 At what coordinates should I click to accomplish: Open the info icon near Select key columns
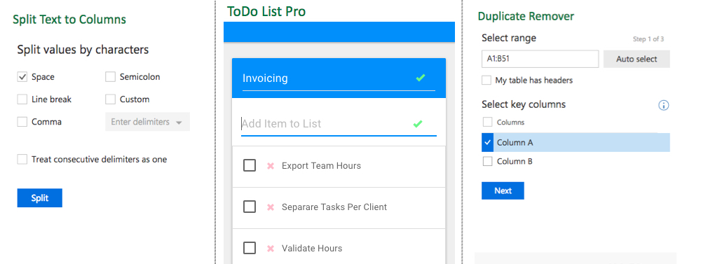pos(663,106)
